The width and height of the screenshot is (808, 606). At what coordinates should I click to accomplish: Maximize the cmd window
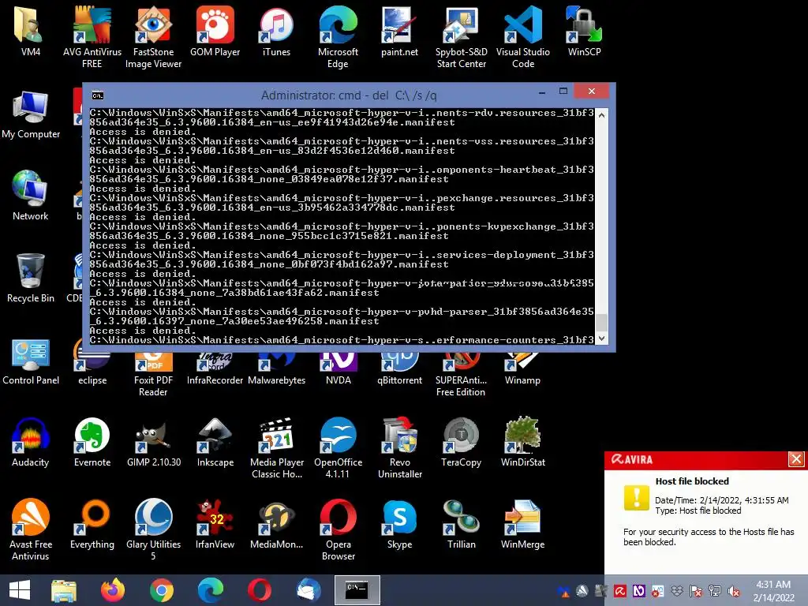coord(563,92)
